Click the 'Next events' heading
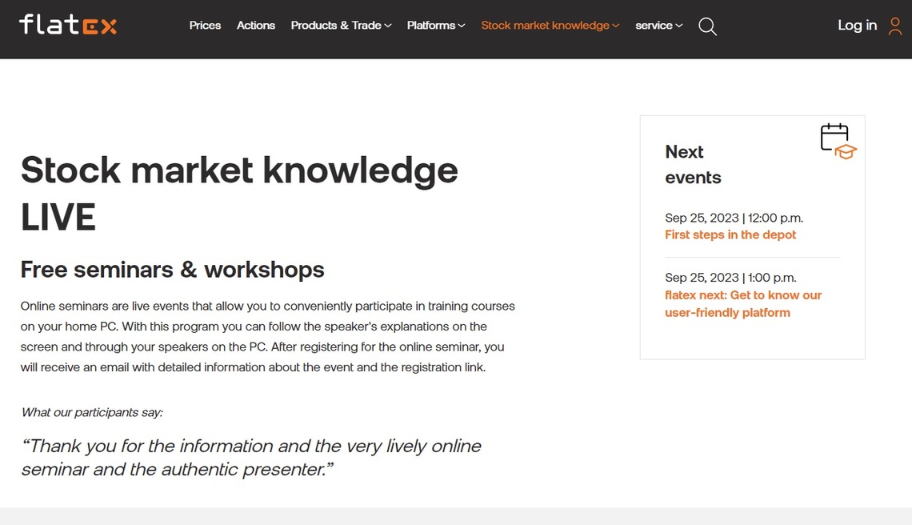Viewport: 912px width, 525px height. [693, 165]
